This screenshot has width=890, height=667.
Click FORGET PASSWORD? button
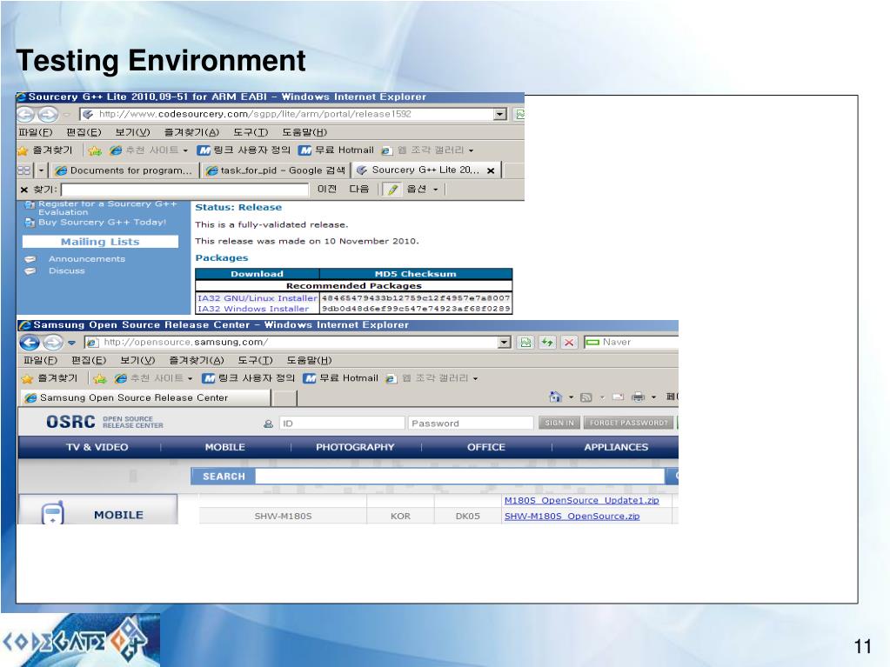coord(628,423)
